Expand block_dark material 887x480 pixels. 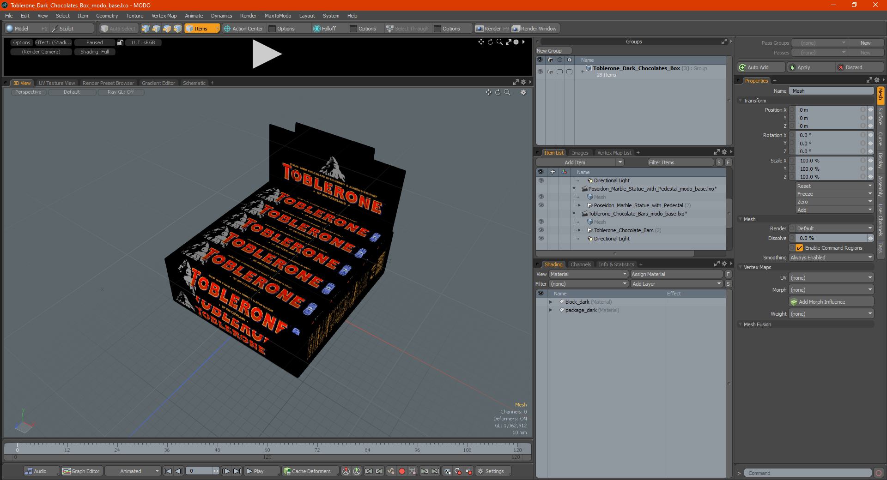[x=551, y=302]
